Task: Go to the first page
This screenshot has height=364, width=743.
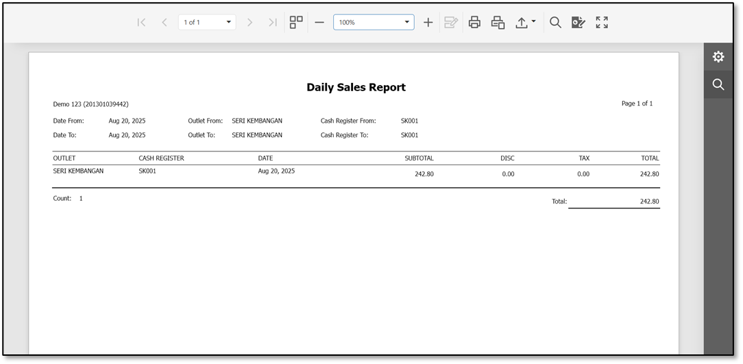Action: pyautogui.click(x=141, y=22)
